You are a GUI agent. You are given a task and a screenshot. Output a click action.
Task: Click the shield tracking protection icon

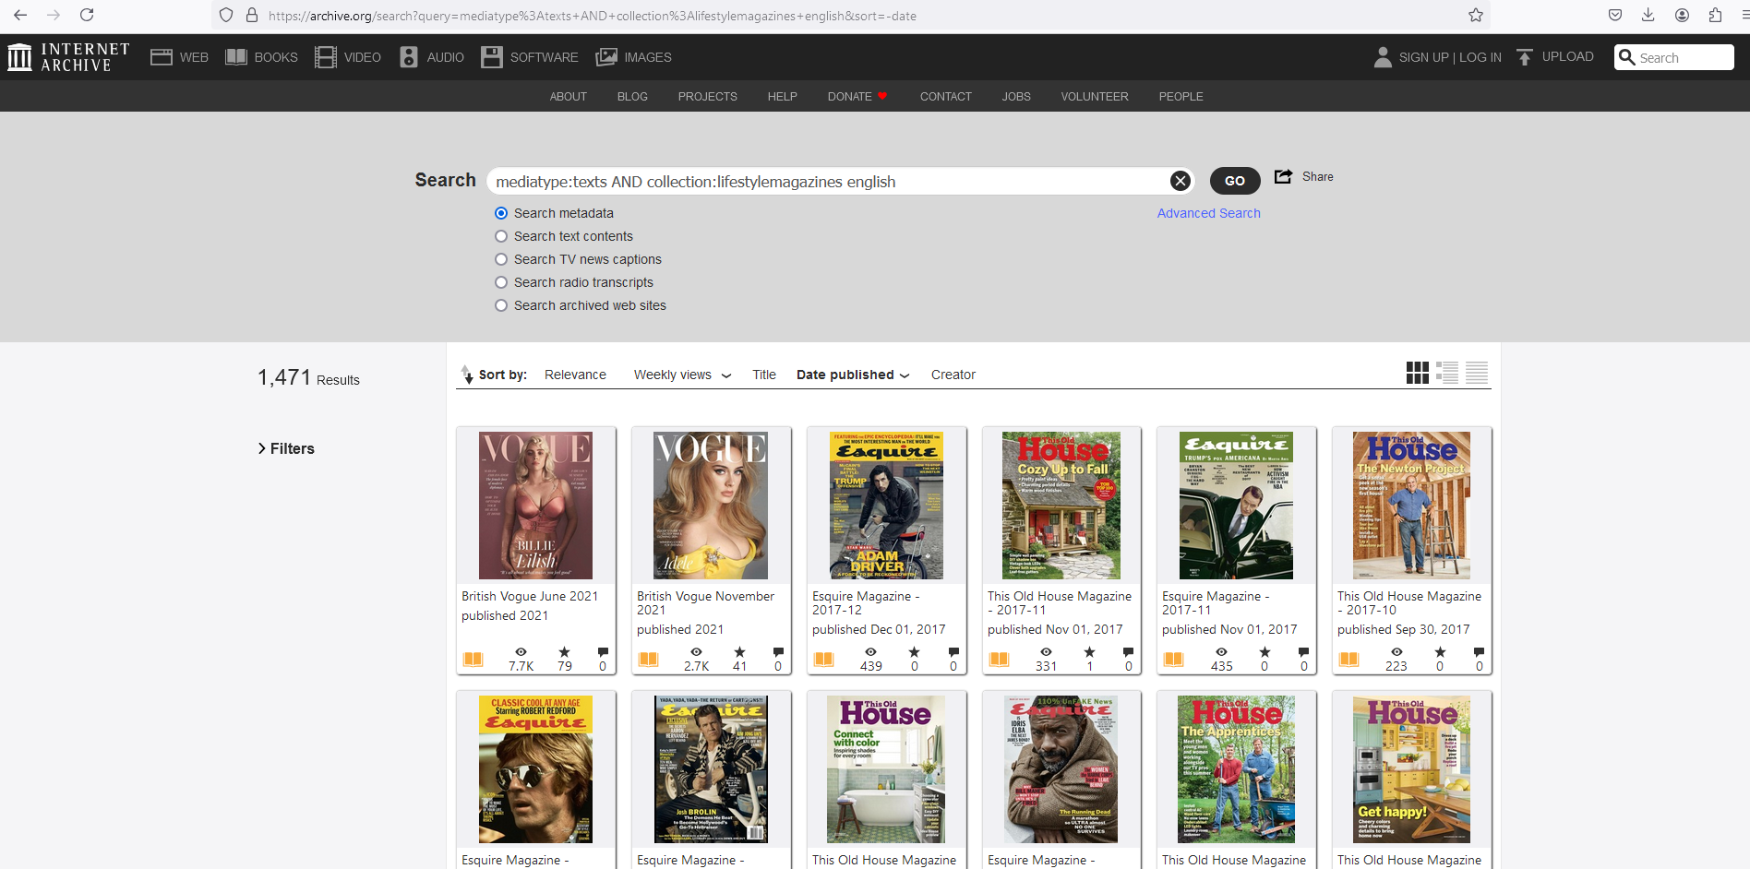click(x=226, y=15)
